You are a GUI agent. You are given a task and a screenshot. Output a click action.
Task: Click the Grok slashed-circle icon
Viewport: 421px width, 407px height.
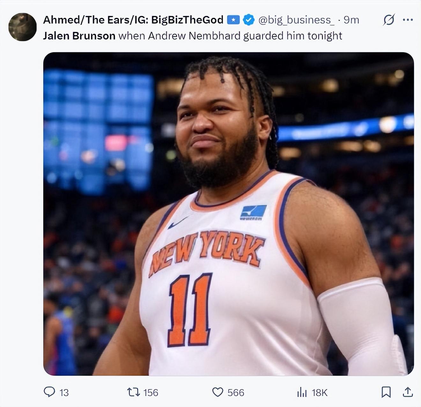(389, 20)
